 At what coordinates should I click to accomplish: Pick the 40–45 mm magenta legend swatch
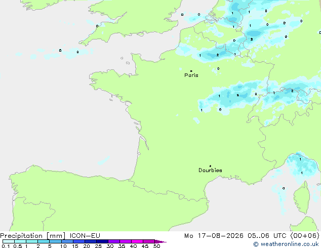click(137, 241)
